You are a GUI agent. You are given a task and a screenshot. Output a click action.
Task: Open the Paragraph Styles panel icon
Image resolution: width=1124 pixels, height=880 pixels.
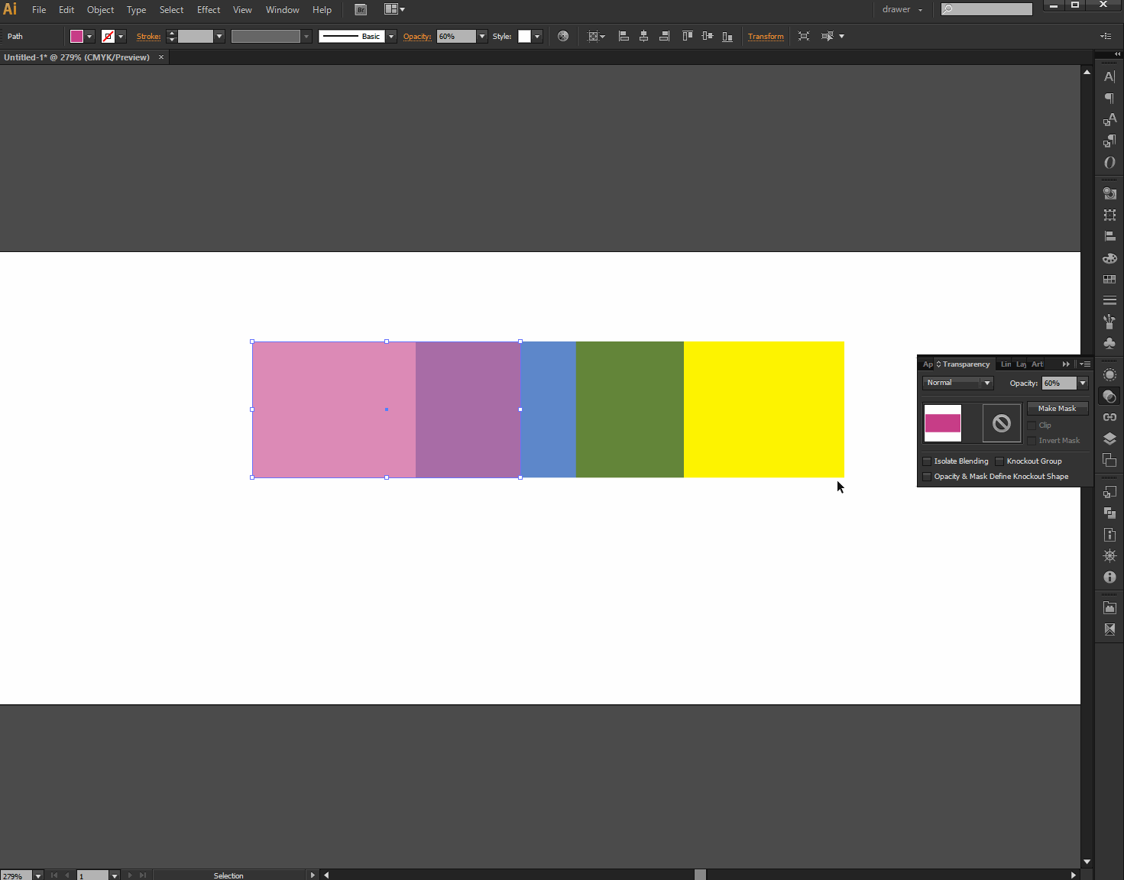click(x=1109, y=141)
